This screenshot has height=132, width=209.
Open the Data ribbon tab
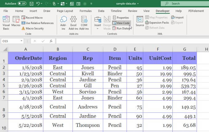101,11
